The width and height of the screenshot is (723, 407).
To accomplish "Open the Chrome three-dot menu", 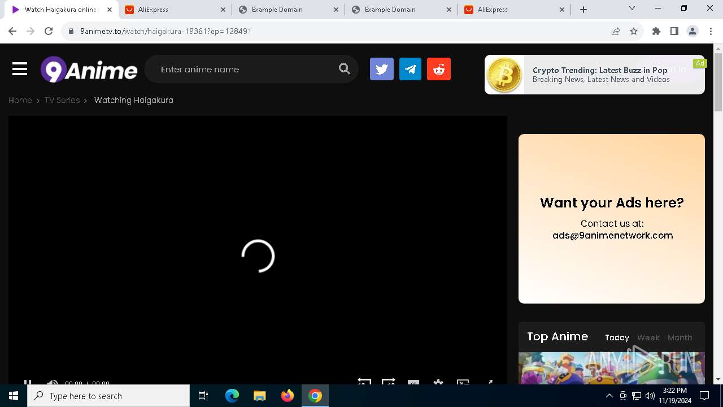I will click(x=711, y=31).
